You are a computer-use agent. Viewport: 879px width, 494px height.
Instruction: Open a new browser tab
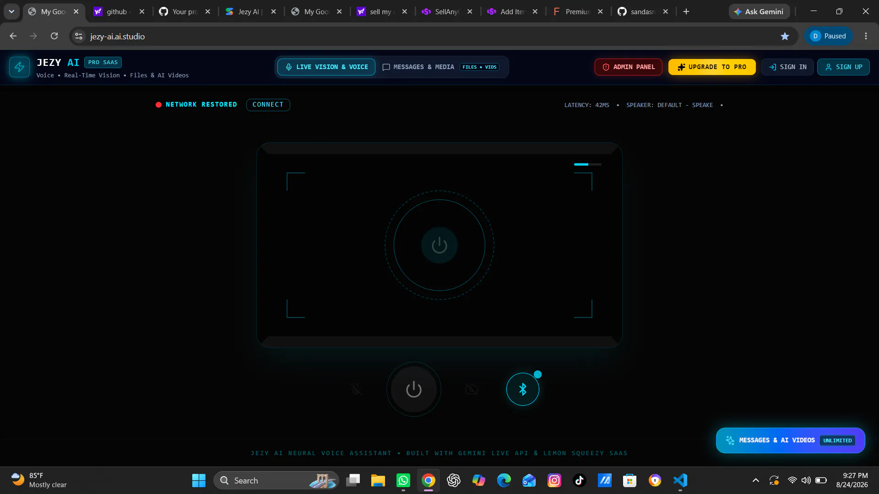coord(686,11)
